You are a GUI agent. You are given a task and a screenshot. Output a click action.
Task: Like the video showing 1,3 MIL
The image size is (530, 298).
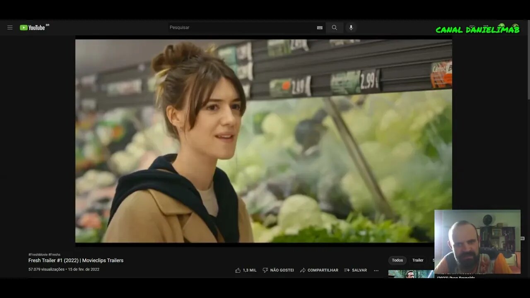(x=246, y=270)
